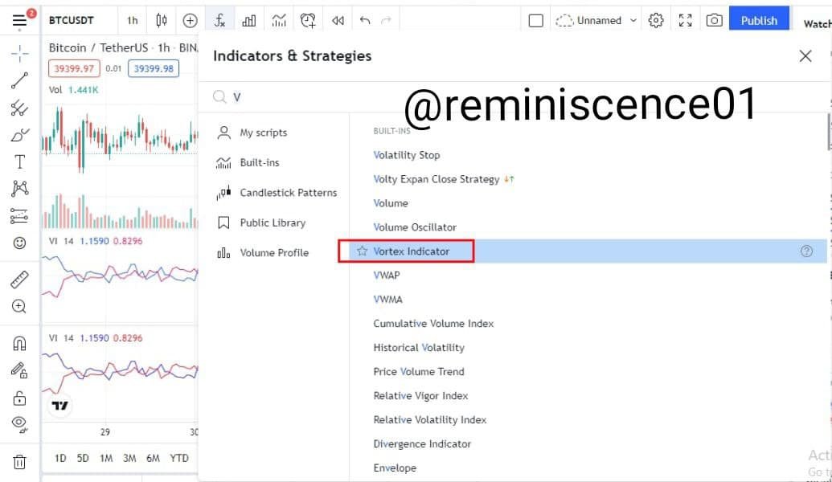The height and width of the screenshot is (482, 832).
Task: Start bar replay rewind icon
Action: pos(338,20)
